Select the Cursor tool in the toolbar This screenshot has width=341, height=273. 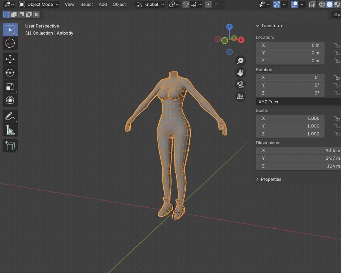click(10, 43)
